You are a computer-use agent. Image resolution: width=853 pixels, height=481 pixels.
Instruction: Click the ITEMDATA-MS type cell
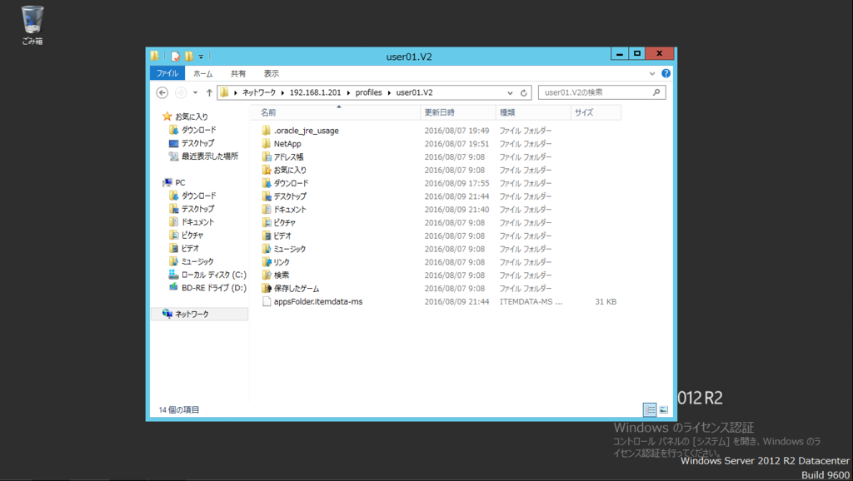pos(531,301)
